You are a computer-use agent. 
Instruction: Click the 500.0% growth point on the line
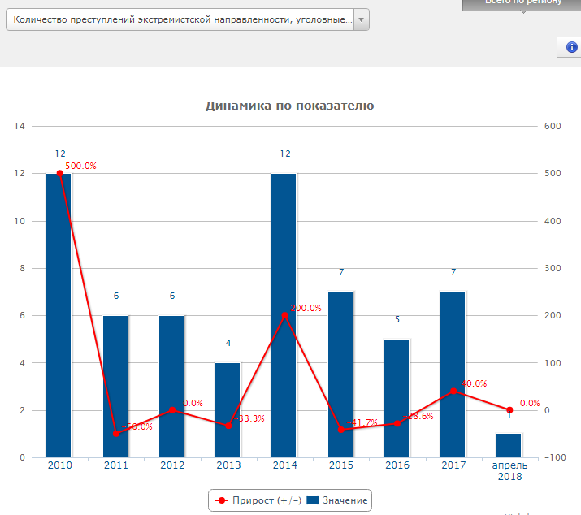(59, 173)
